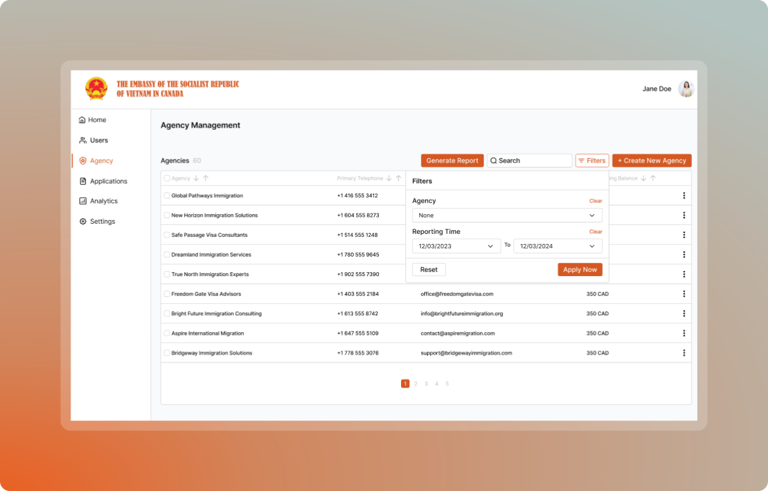Click three-dot menu for Freedom Gate Visa Advisors
This screenshot has width=768, height=491.
pos(684,294)
